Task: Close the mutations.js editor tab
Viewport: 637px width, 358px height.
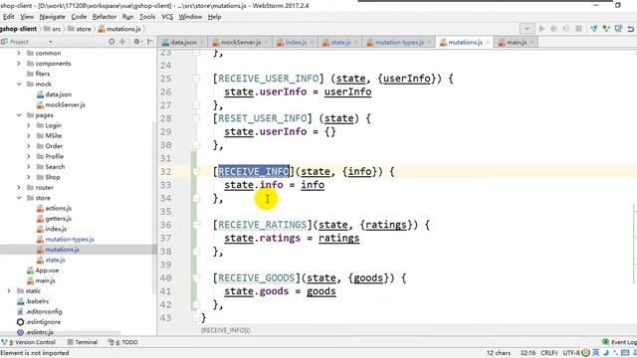Action: pyautogui.click(x=488, y=42)
